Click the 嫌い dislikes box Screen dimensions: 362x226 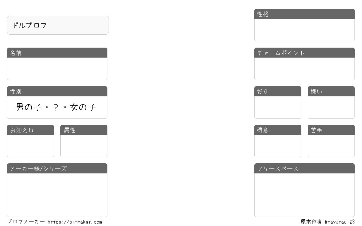tap(331, 107)
